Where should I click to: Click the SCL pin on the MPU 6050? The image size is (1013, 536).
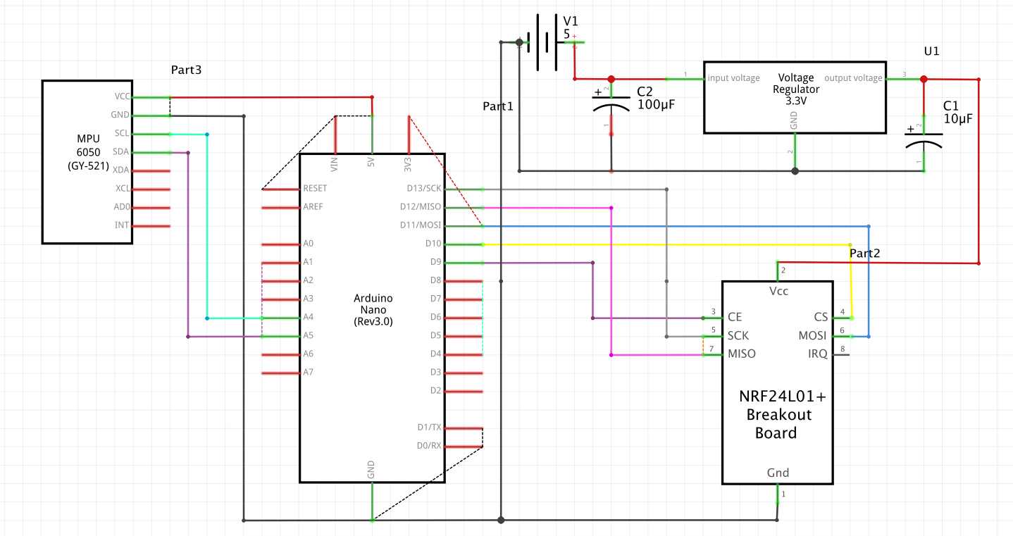[x=151, y=134]
